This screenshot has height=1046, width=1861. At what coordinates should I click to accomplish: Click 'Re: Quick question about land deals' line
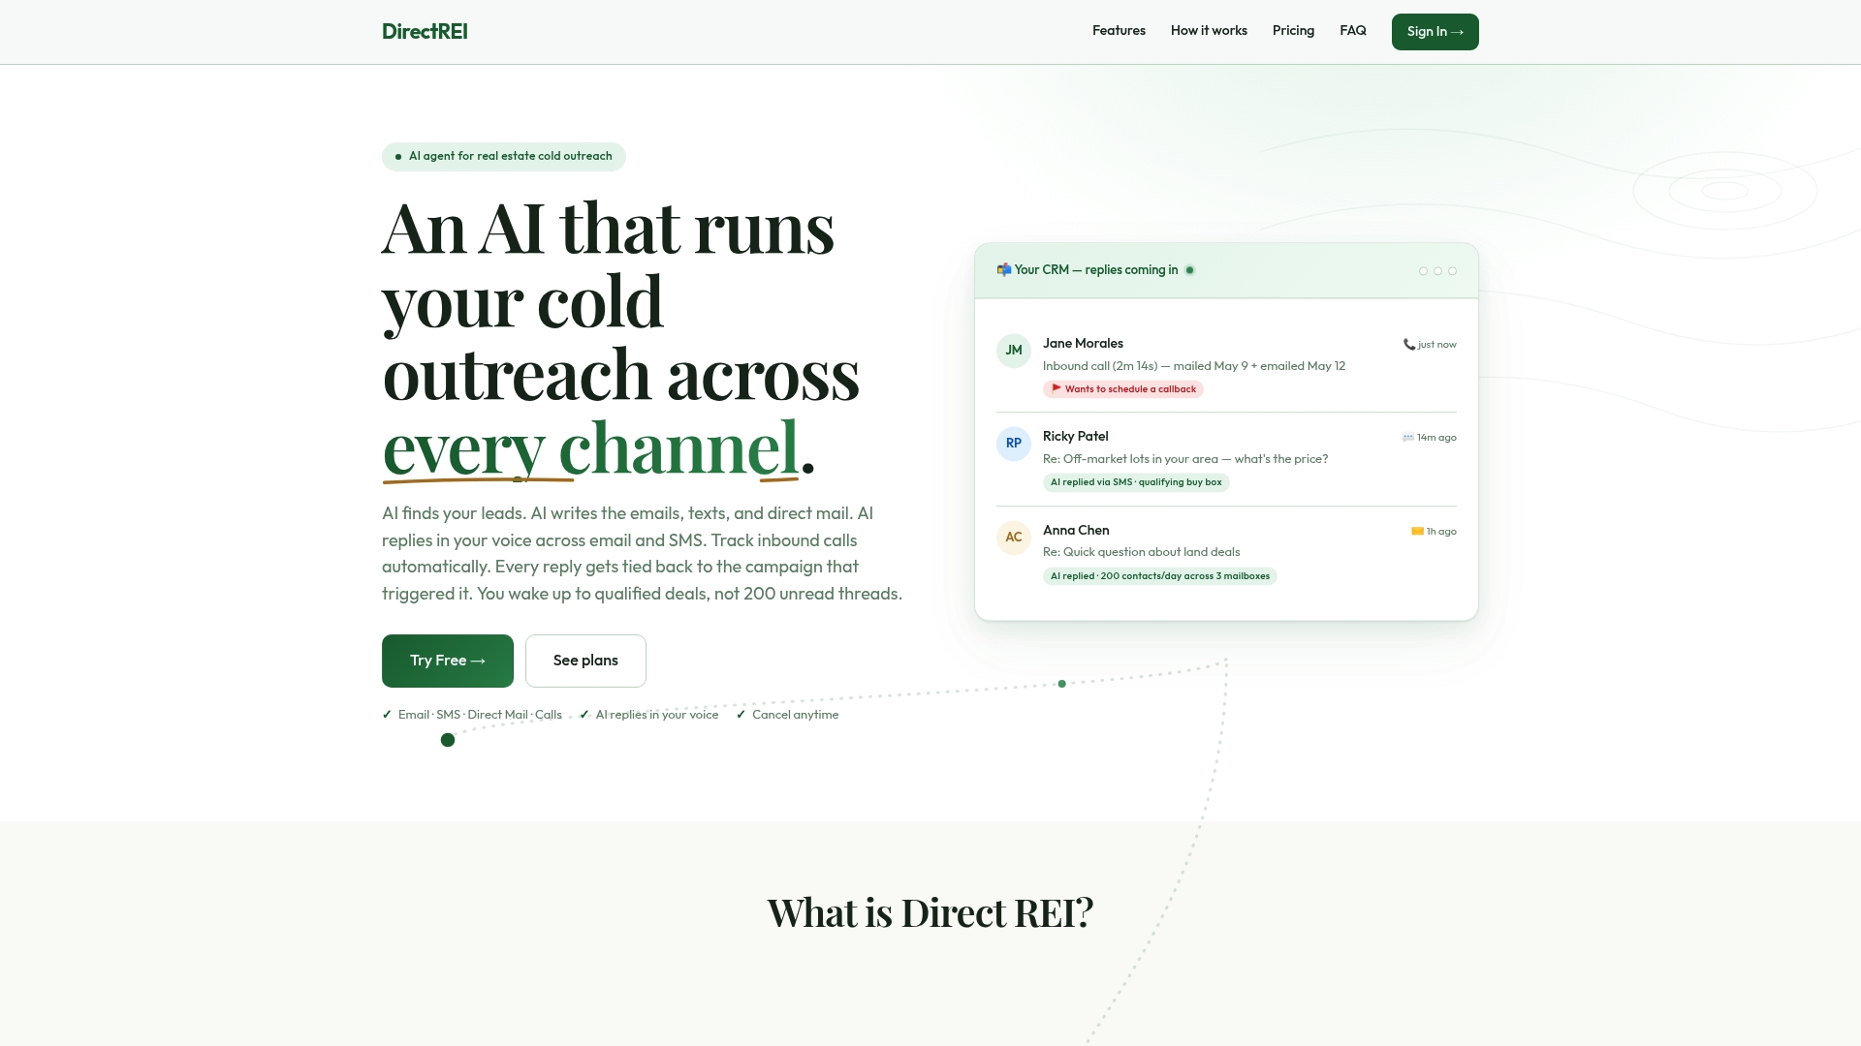tap(1141, 552)
